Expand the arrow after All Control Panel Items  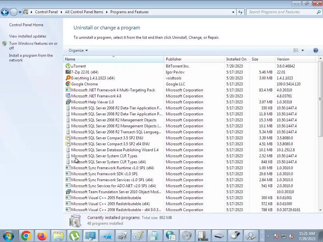click(107, 12)
